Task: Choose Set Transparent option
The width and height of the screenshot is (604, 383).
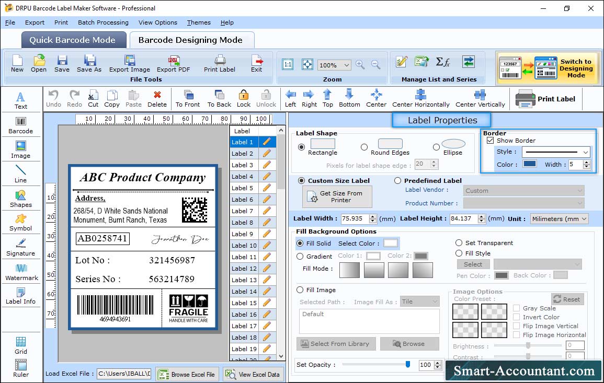Action: point(459,243)
